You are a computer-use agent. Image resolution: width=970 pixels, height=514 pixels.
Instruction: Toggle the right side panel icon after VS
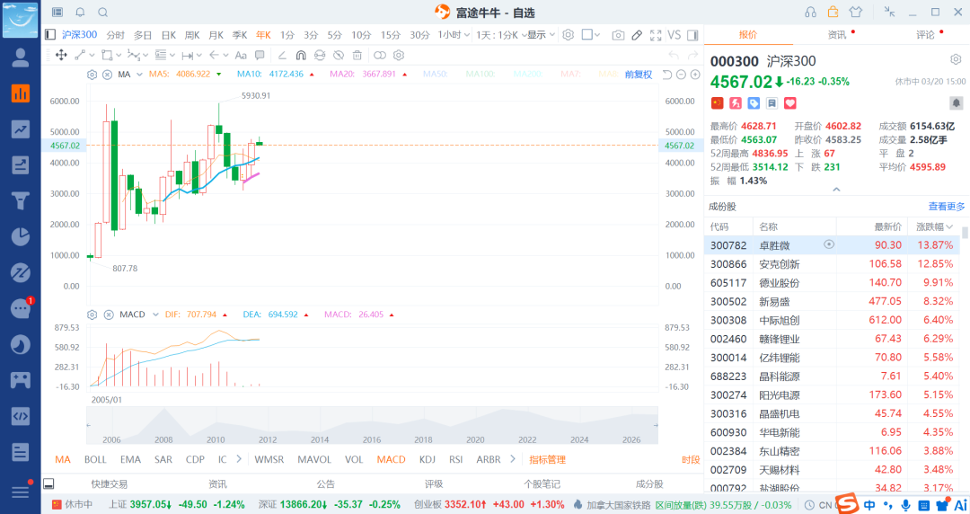(692, 35)
